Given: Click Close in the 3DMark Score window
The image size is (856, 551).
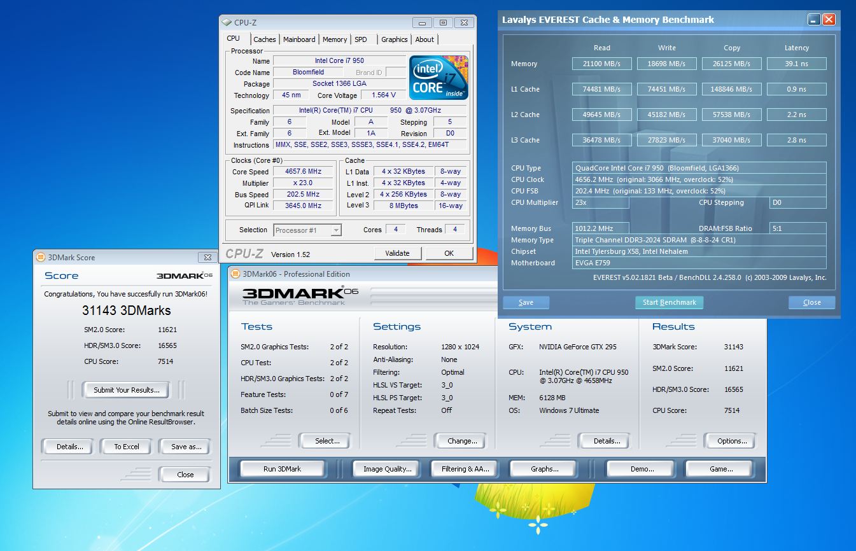Looking at the screenshot, I should pos(185,475).
